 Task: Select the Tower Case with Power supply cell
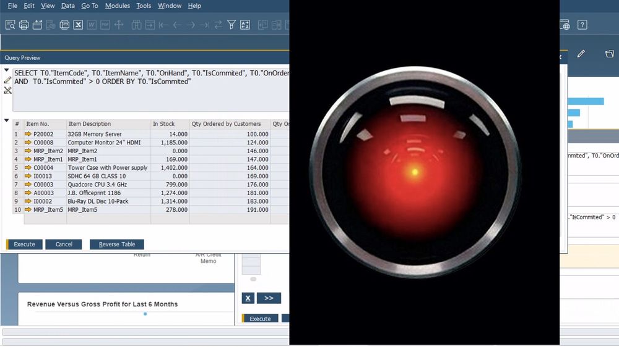pos(108,167)
